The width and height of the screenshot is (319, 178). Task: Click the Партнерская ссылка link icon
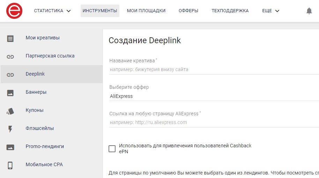[10, 57]
